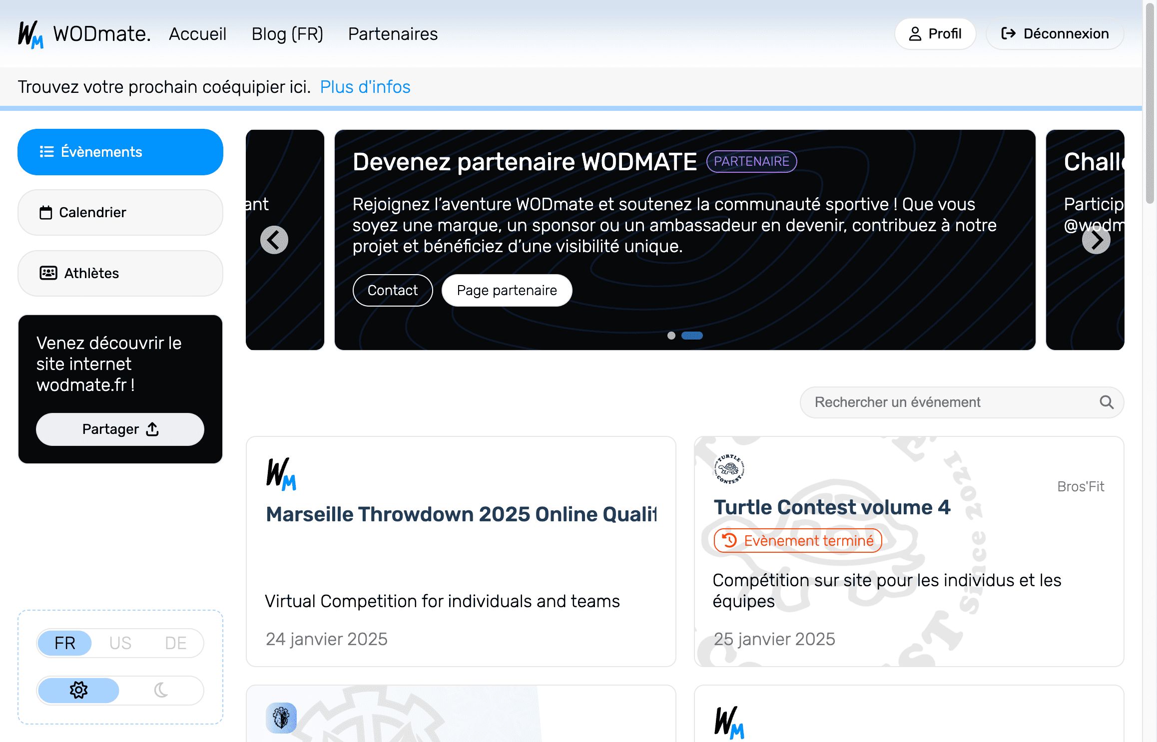The height and width of the screenshot is (742, 1157).
Task: Click the Déconnexion button
Action: [x=1055, y=34]
